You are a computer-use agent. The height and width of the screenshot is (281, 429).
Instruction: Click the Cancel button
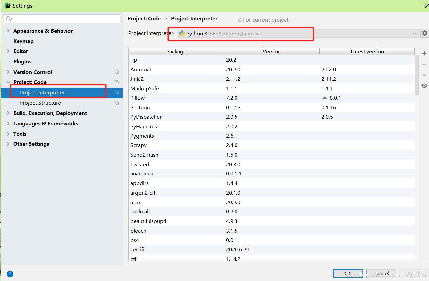[381, 274]
